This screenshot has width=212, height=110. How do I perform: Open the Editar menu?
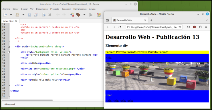click(15, 9)
